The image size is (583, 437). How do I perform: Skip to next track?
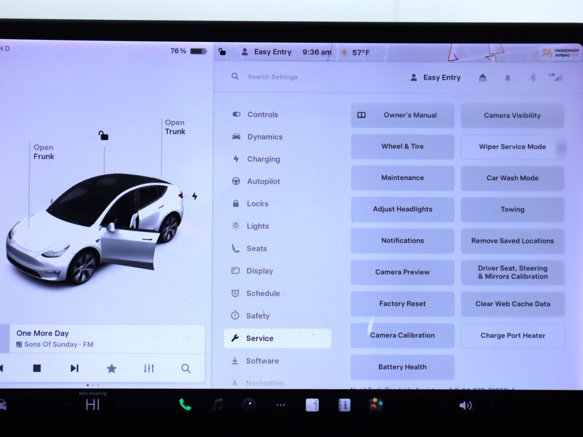[x=74, y=368]
